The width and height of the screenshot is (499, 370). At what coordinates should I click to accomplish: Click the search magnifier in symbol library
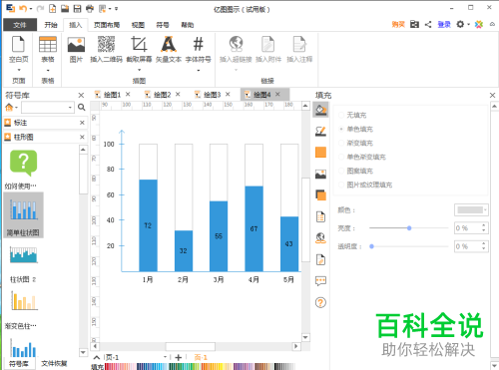pyautogui.click(x=81, y=108)
